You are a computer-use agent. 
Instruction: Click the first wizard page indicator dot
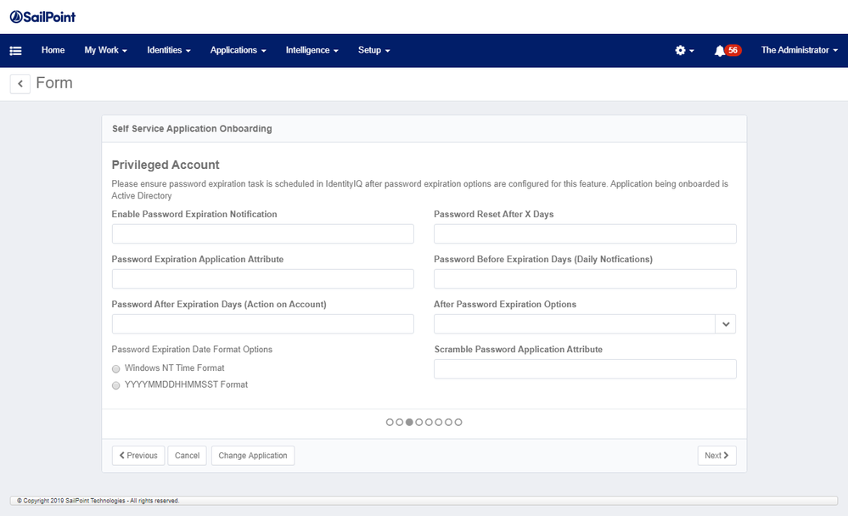pyautogui.click(x=390, y=422)
